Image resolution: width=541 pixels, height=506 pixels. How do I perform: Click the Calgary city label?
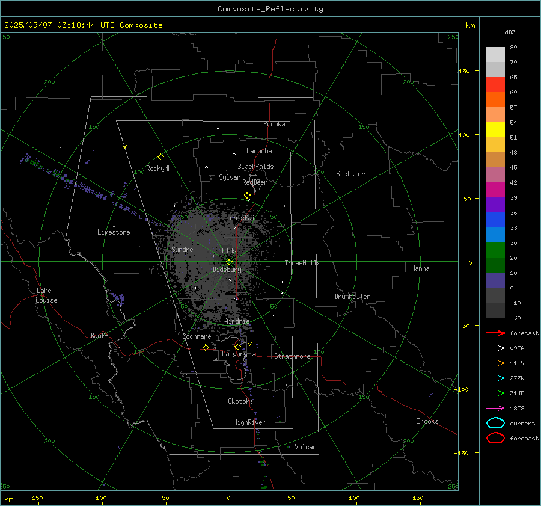point(234,354)
